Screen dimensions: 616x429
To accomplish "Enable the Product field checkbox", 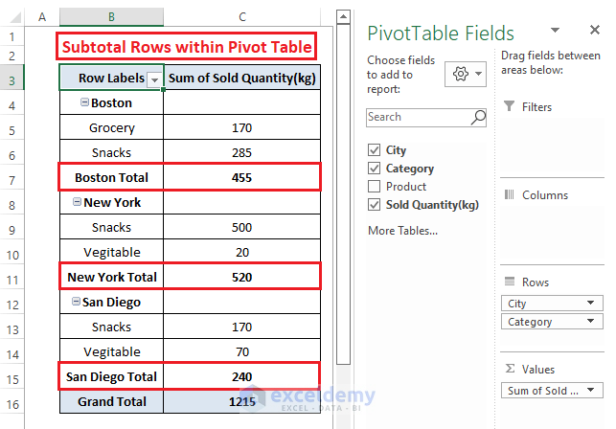I will pyautogui.click(x=375, y=187).
